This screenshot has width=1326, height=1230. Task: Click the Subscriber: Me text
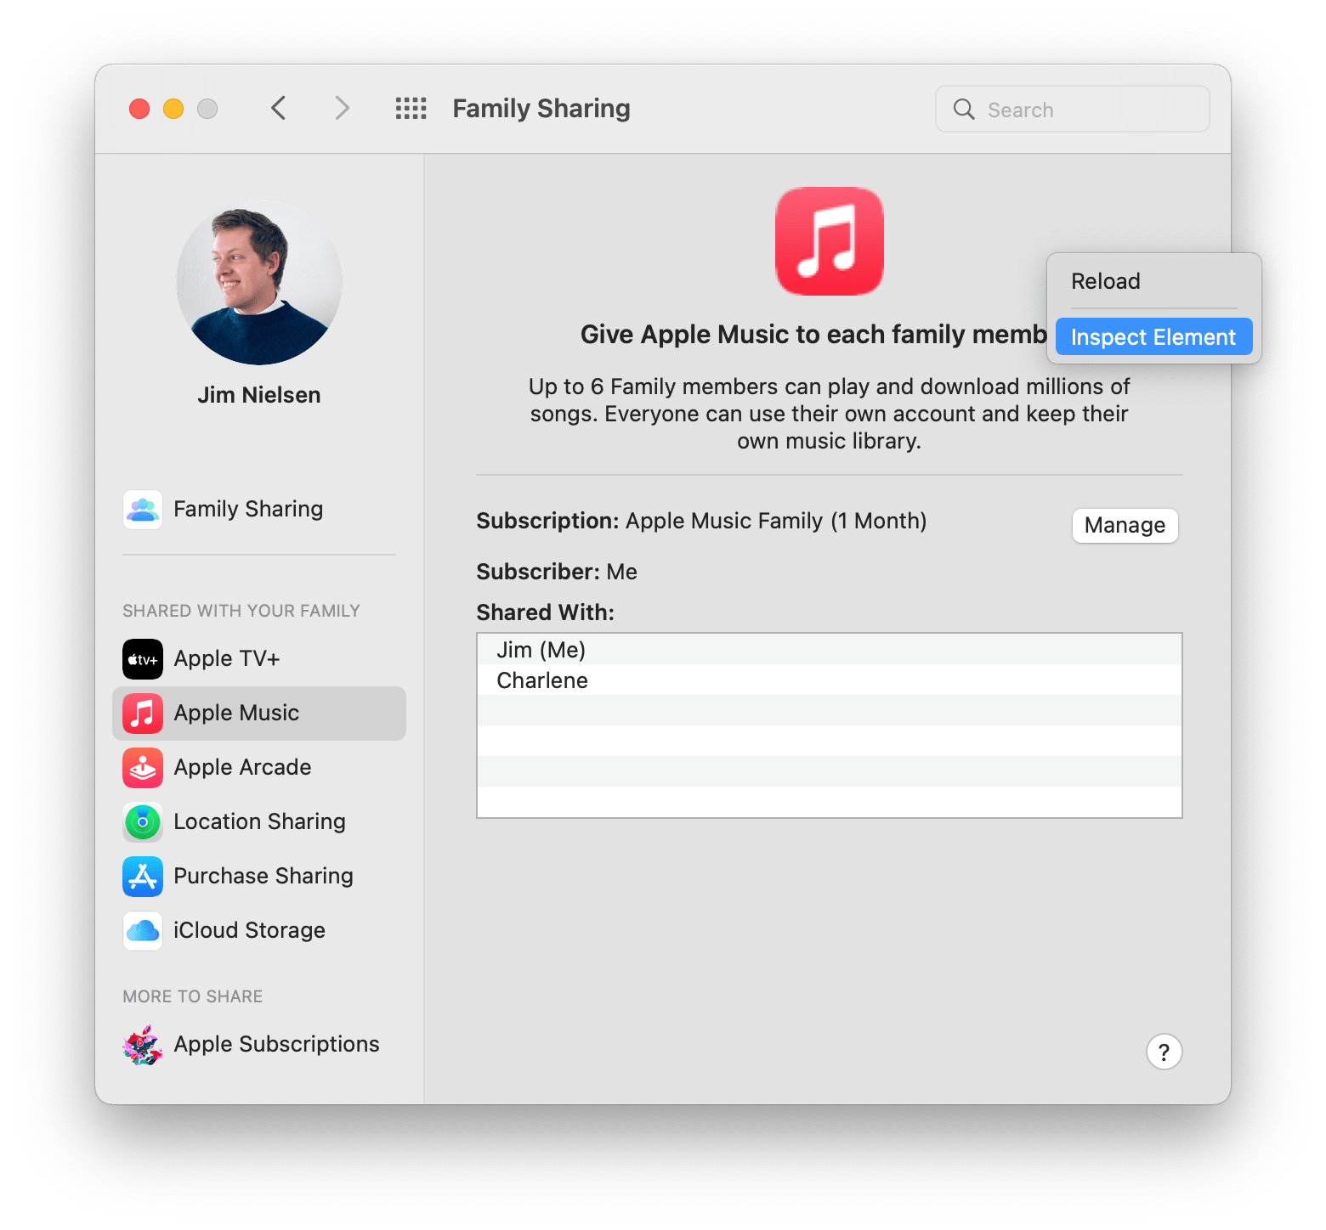pos(557,572)
